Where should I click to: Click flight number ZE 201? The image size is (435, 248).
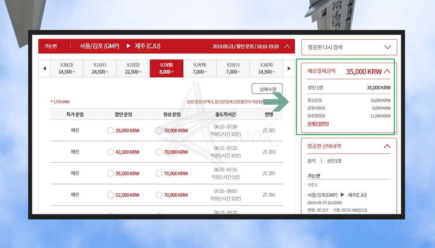coord(269,130)
